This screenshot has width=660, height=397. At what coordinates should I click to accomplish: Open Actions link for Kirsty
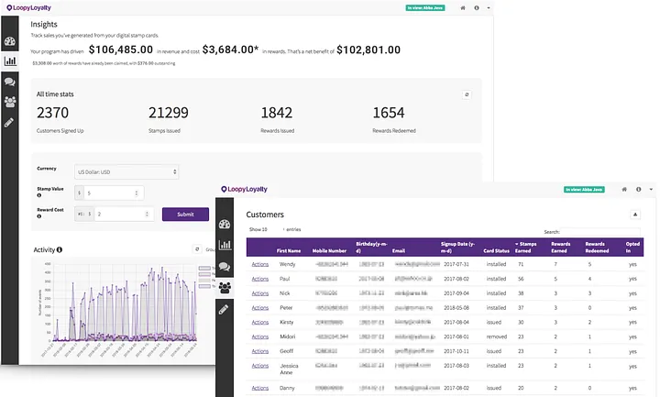(x=259, y=322)
